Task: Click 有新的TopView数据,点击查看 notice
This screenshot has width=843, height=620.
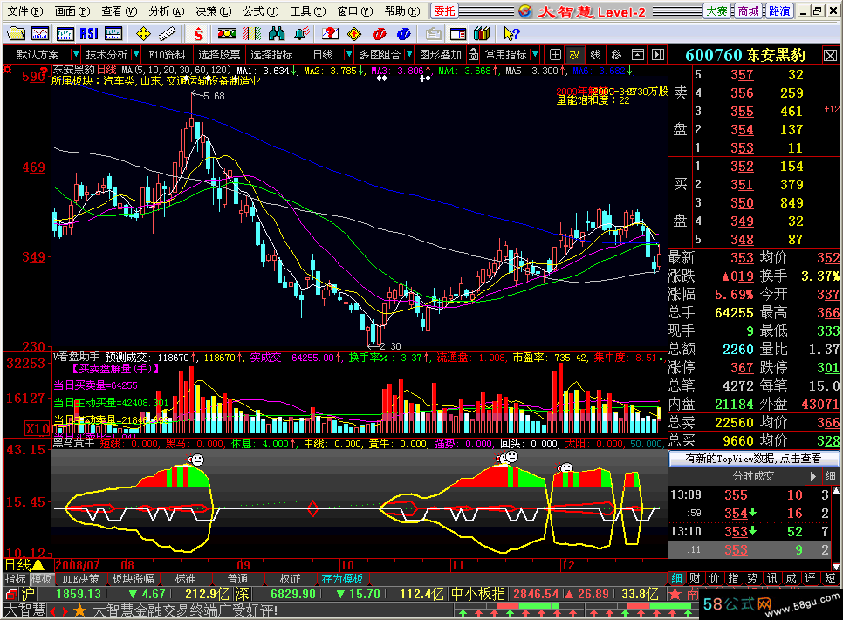Action: pyautogui.click(x=753, y=459)
